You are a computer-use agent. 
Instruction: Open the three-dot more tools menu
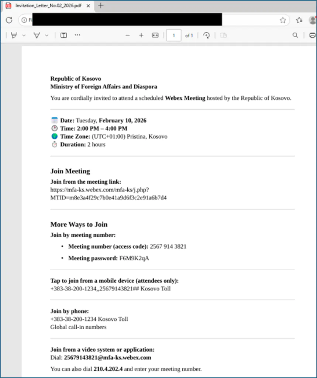coord(77,35)
